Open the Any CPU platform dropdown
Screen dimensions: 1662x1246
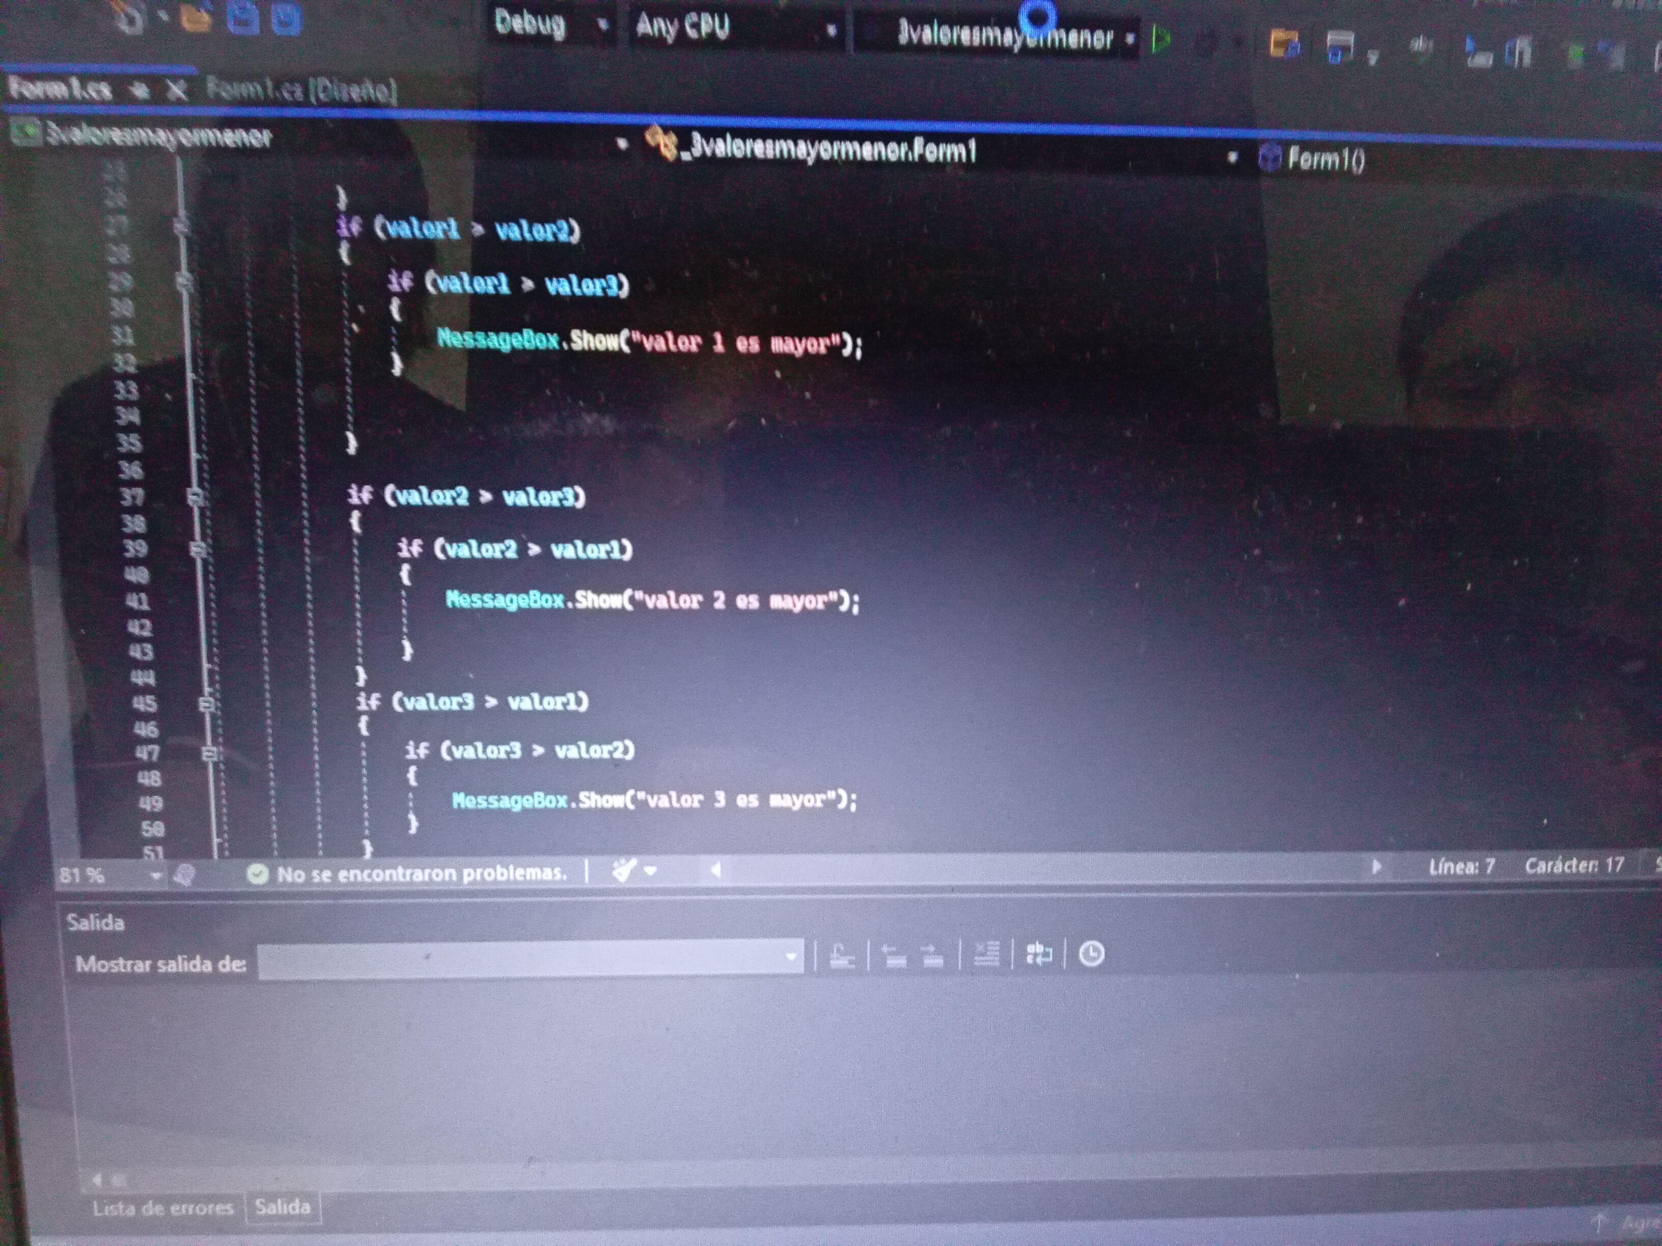pos(831,30)
